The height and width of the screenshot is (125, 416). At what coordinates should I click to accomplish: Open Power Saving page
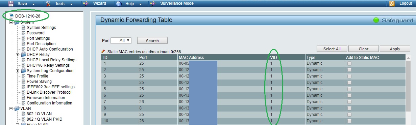click(x=39, y=82)
